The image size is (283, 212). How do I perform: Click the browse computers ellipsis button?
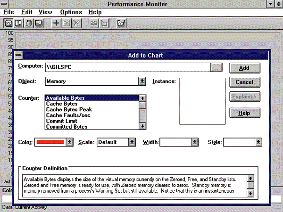(216, 67)
